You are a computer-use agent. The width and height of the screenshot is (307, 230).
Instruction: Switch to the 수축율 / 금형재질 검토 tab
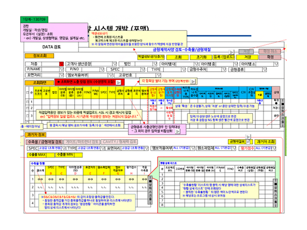pos(44,142)
